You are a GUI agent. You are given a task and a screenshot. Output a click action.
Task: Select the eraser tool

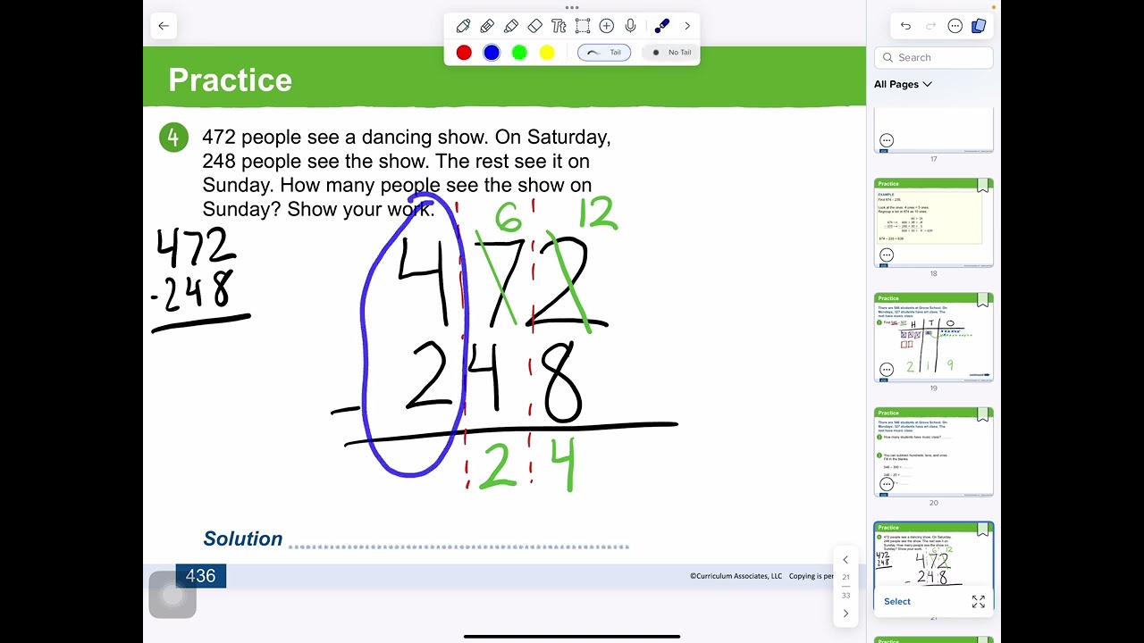point(535,26)
